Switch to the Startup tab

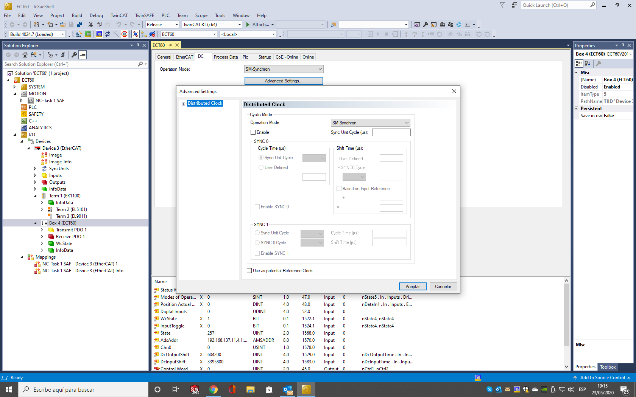(x=265, y=57)
